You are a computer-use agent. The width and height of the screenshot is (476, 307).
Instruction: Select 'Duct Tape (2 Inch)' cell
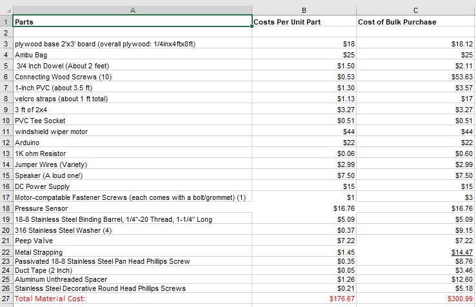132,270
